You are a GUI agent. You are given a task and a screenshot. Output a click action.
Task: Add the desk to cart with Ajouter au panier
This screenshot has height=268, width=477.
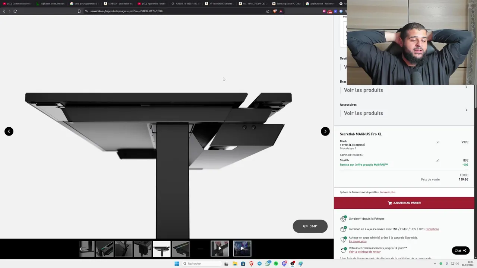pyautogui.click(x=404, y=203)
